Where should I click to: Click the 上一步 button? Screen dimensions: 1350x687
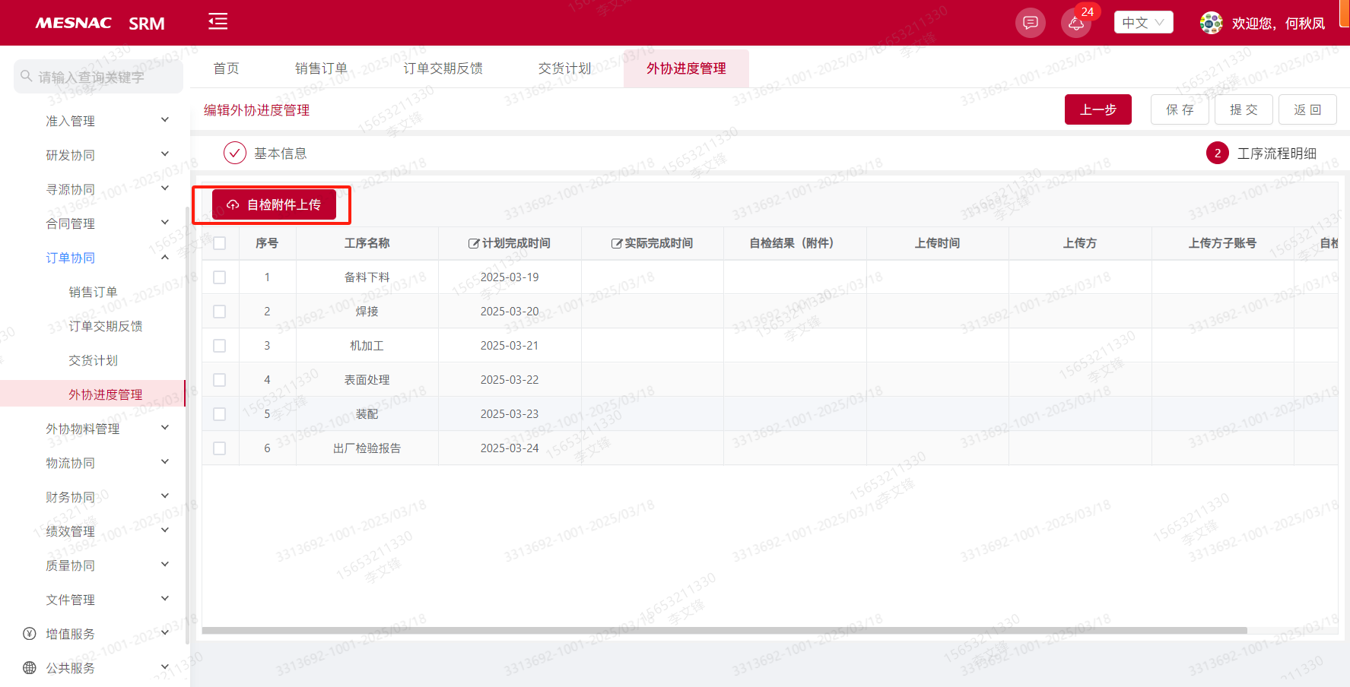[1098, 109]
